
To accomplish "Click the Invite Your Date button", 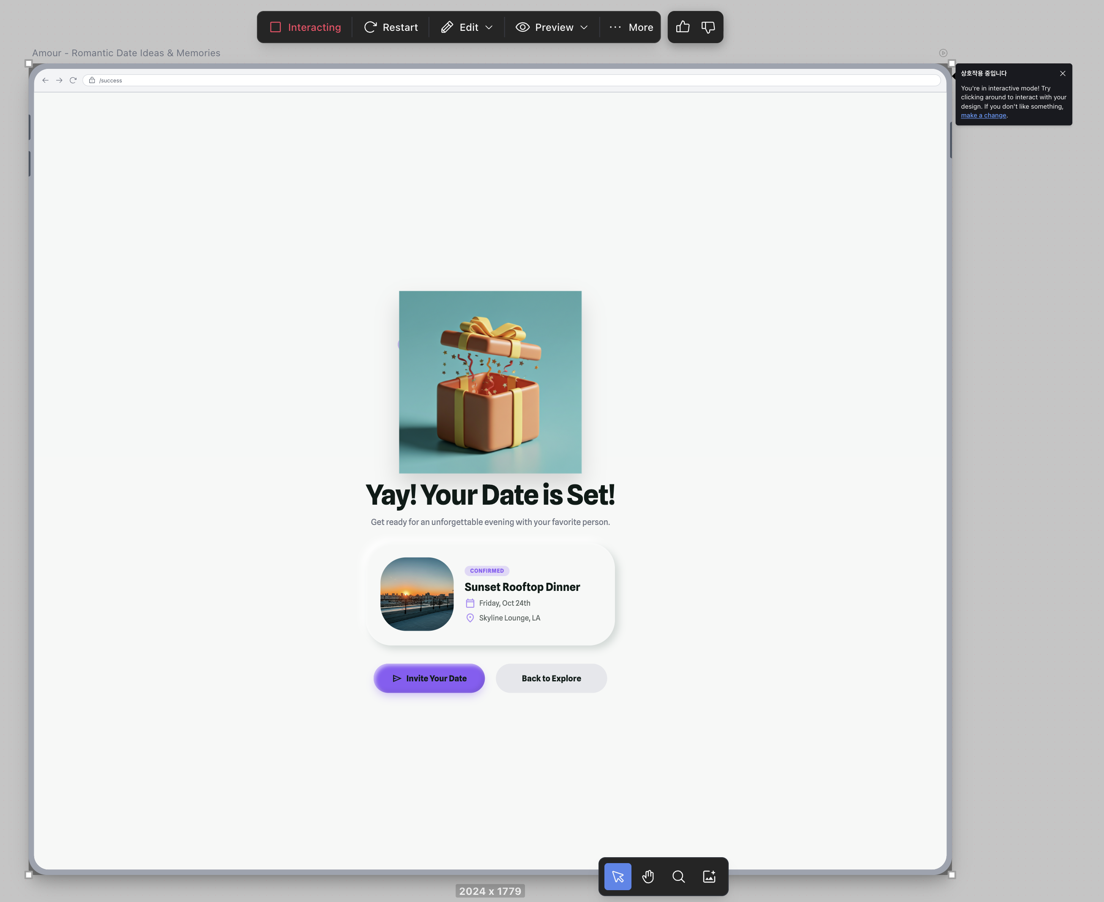I will click(429, 678).
